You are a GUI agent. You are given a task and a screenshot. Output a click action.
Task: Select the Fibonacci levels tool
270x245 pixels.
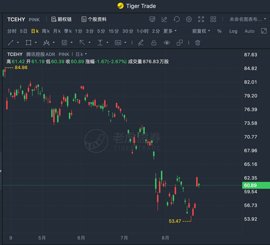pos(64,42)
